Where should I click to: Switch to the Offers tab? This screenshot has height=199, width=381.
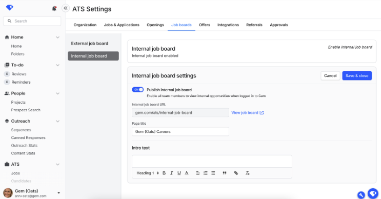[205, 25]
